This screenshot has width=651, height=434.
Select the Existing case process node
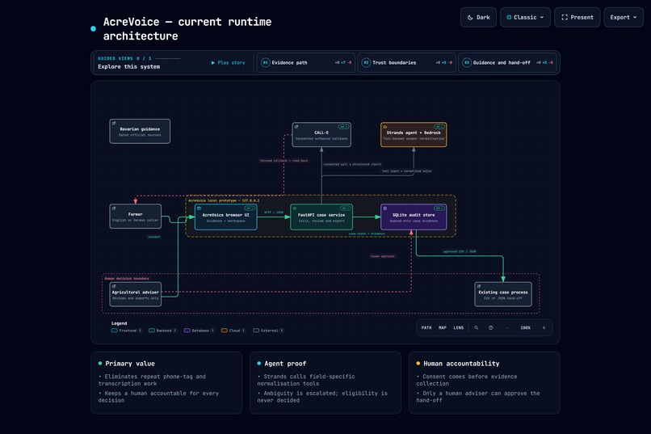click(x=502, y=294)
